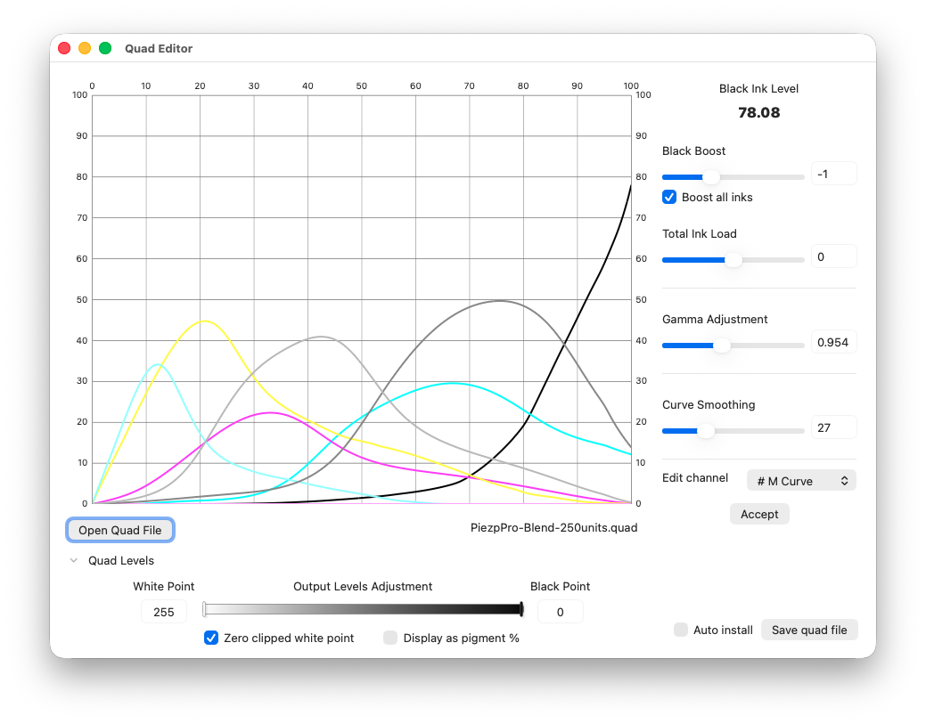
Task: Open the Edit channel dropdown
Action: 801,481
